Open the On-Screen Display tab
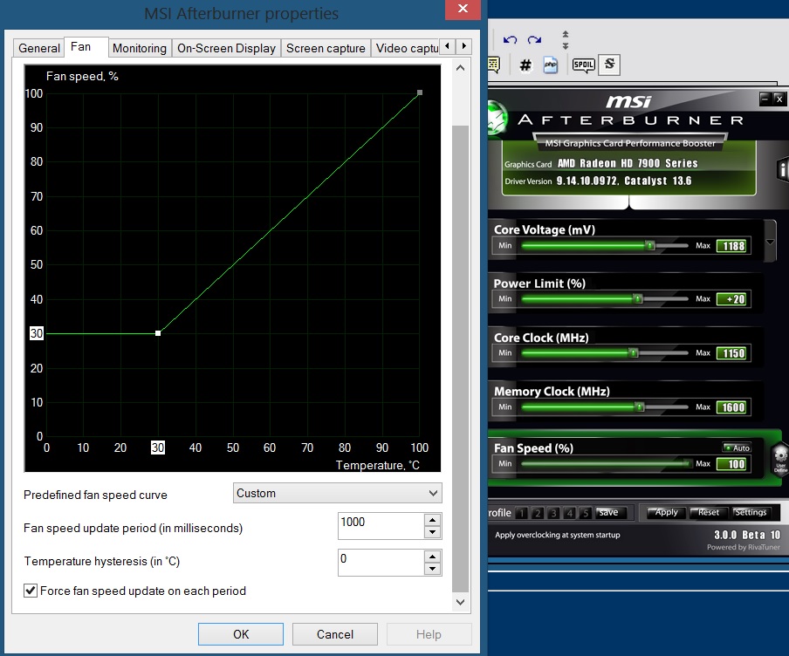The height and width of the screenshot is (656, 789). (x=226, y=48)
